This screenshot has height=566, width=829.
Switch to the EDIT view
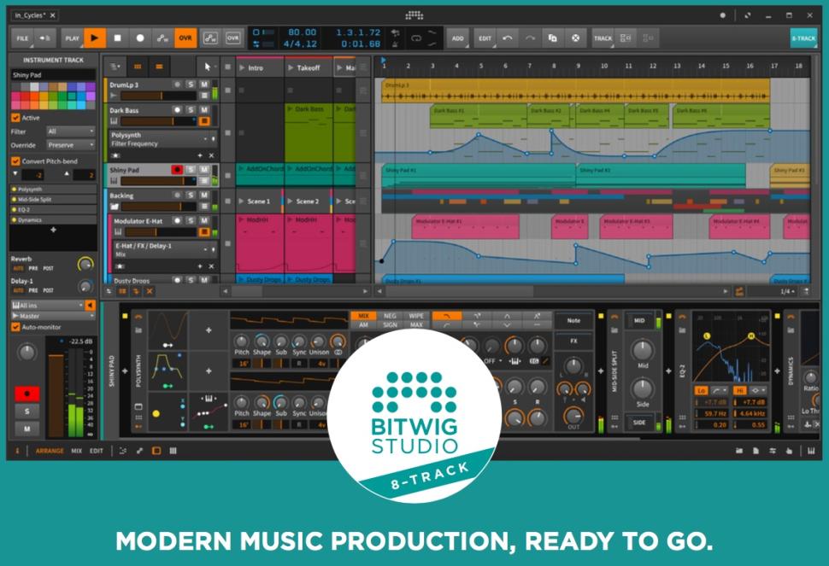click(97, 451)
